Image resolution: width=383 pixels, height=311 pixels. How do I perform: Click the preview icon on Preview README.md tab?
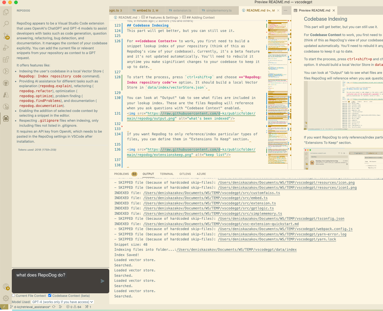[x=295, y=10]
